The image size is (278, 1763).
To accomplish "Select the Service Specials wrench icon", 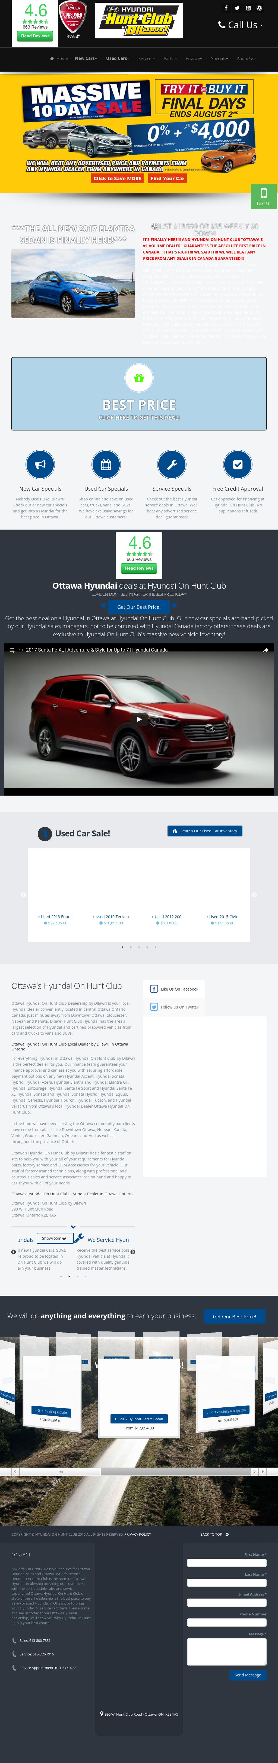I will [x=172, y=465].
